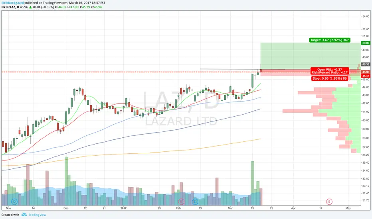Click the EirikNordgaard author link

13,3
